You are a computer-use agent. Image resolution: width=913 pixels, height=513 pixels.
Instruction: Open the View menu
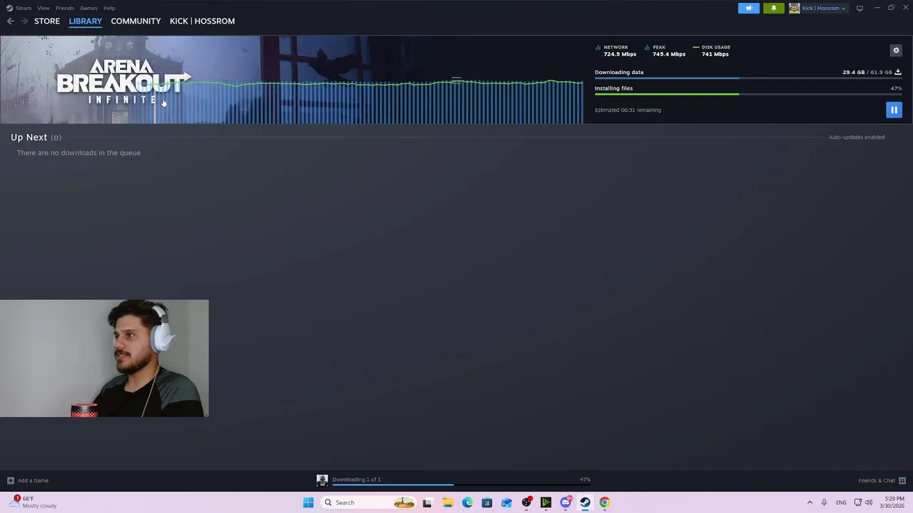(44, 8)
